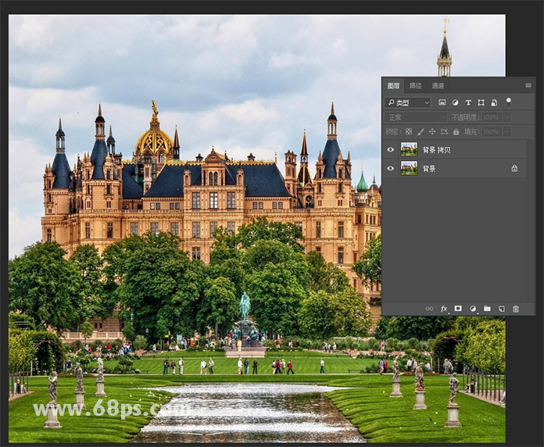Filter layers by type (T) layers icon
Screen dimensions: 544x447
[x=468, y=102]
